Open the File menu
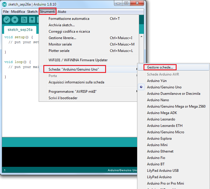The width and height of the screenshot is (210, 189). 6,12
